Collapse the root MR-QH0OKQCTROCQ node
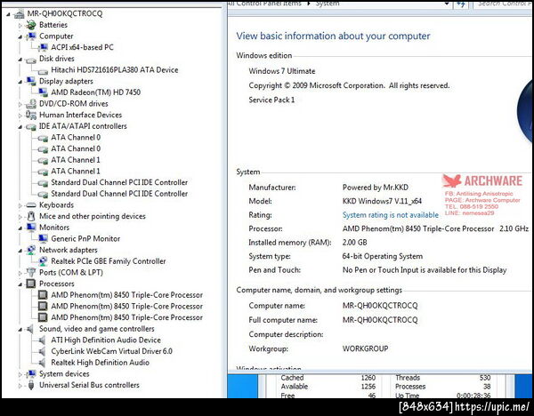The width and height of the screenshot is (534, 416). tap(8, 14)
